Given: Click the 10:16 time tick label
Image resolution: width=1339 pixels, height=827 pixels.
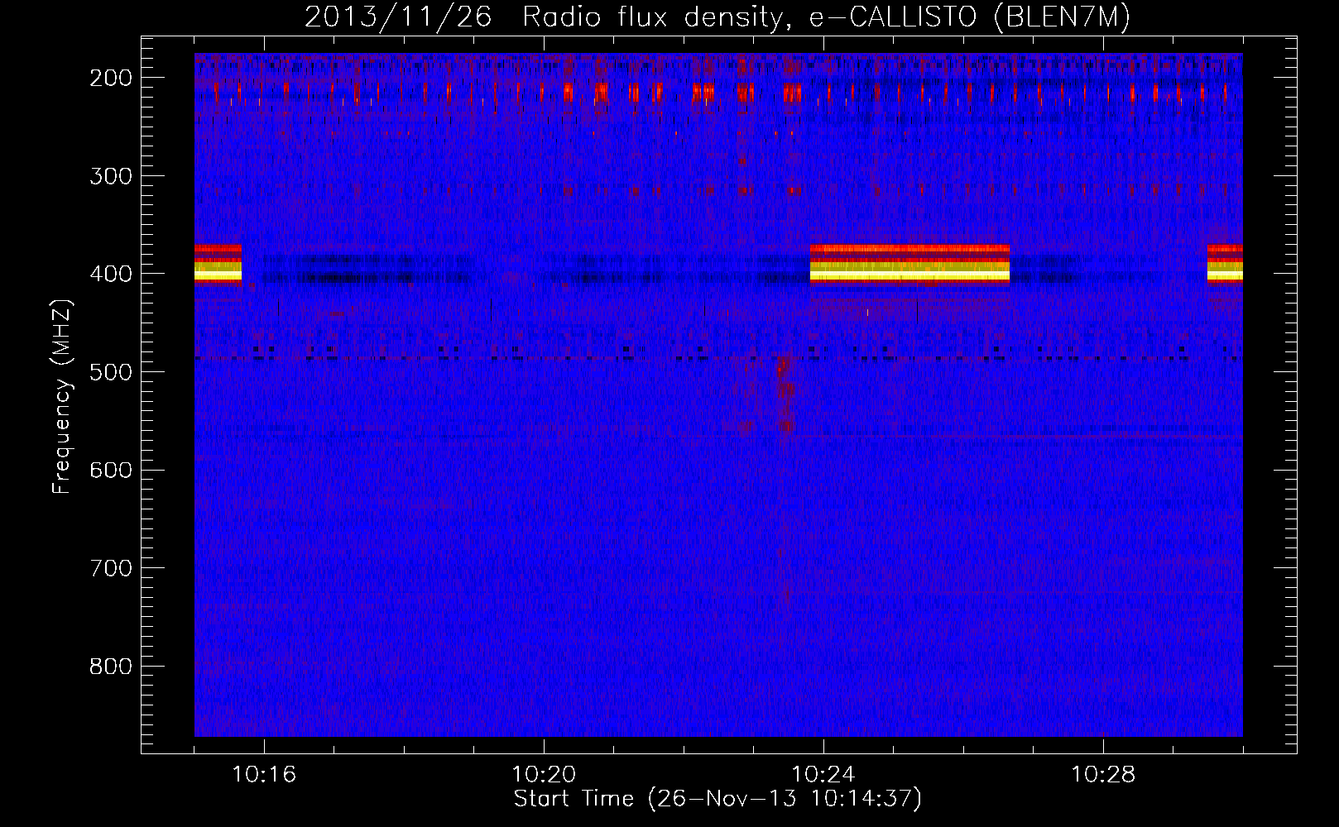Looking at the screenshot, I should (x=264, y=775).
